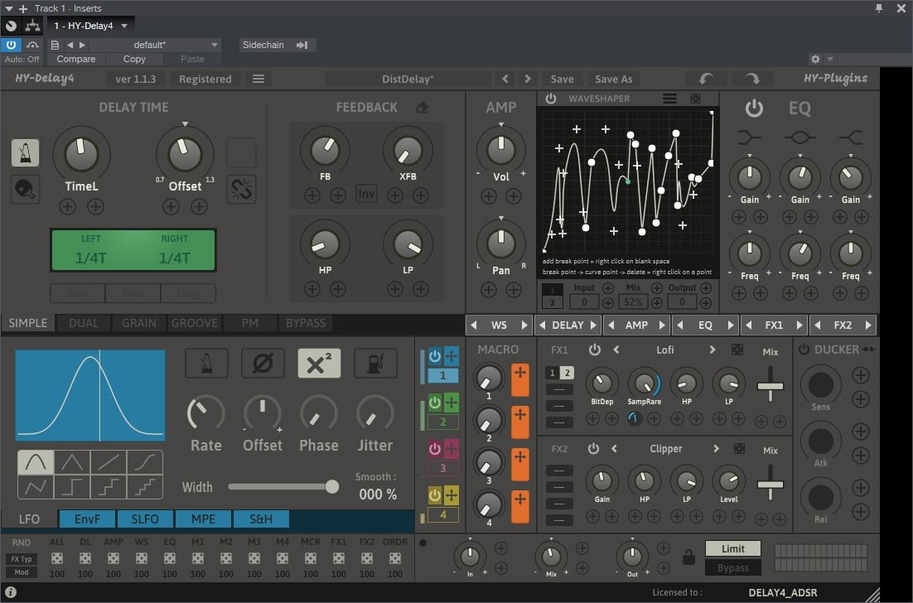Click the metronome sync icon in Delay Time
The height and width of the screenshot is (603, 913).
click(x=25, y=152)
